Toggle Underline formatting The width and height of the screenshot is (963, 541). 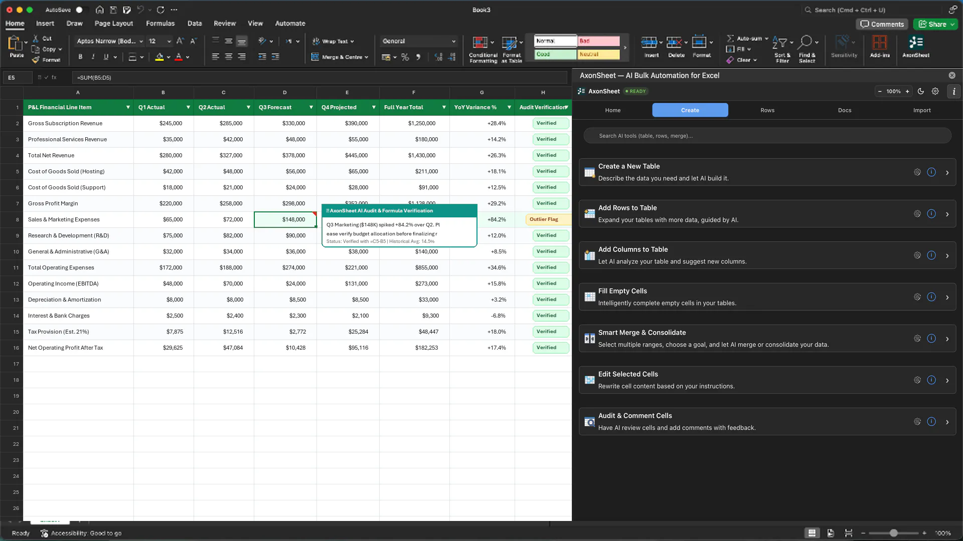pyautogui.click(x=106, y=57)
